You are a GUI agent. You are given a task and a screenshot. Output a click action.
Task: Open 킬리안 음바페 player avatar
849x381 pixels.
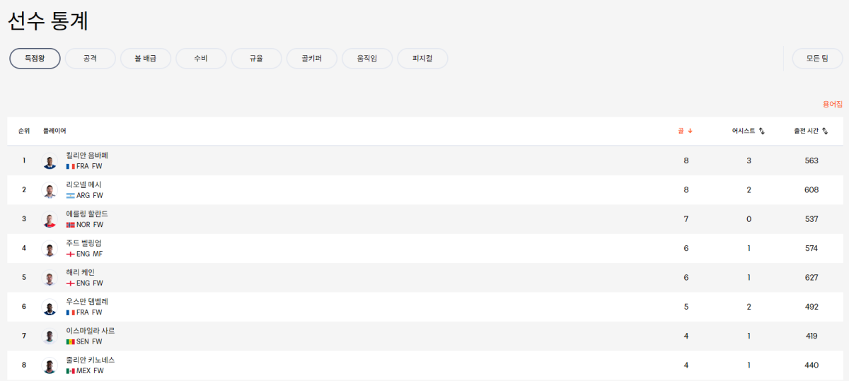click(x=50, y=161)
